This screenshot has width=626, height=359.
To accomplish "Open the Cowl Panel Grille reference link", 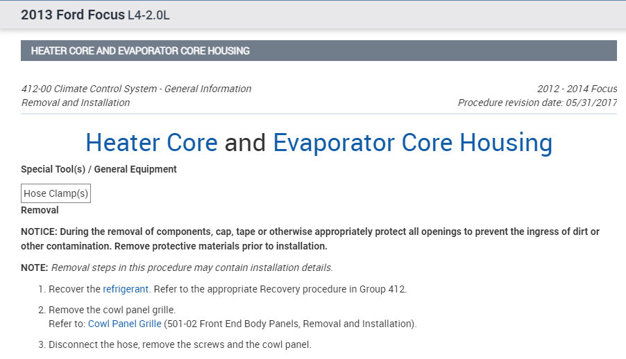I will (124, 324).
